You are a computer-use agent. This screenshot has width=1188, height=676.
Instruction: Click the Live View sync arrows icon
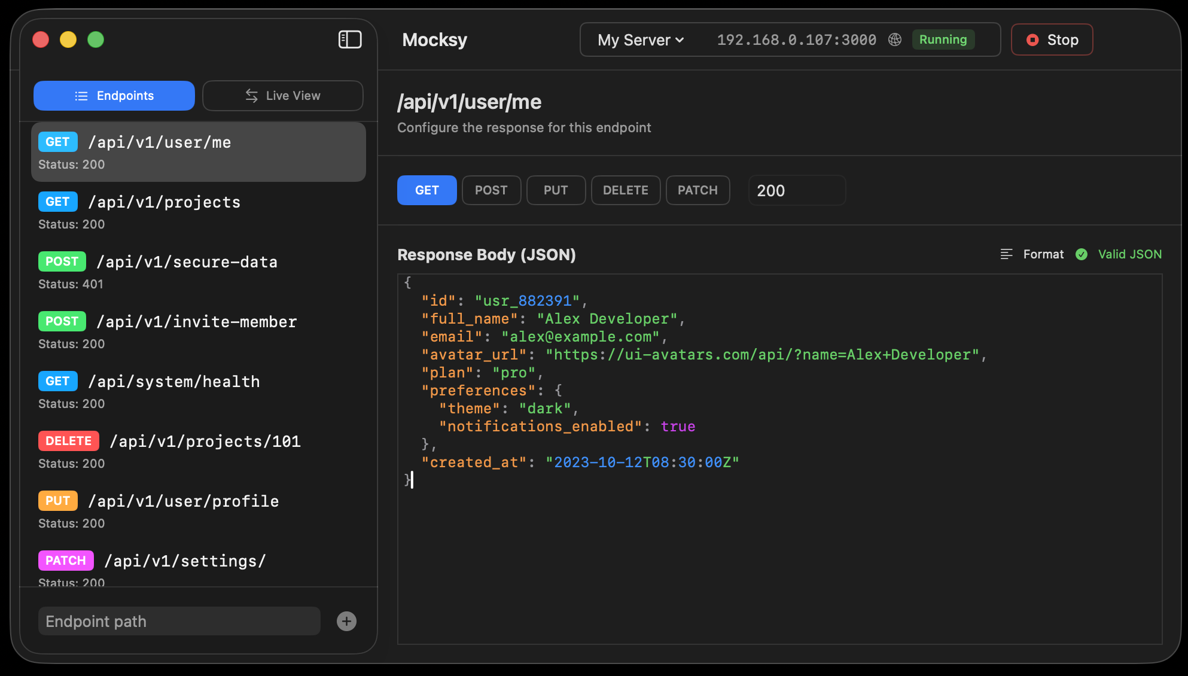(x=252, y=95)
